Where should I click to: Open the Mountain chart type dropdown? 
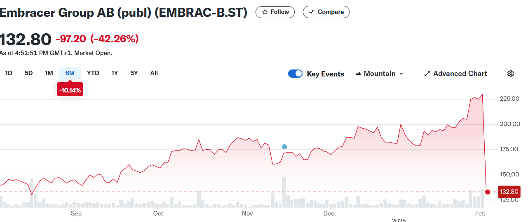(380, 74)
